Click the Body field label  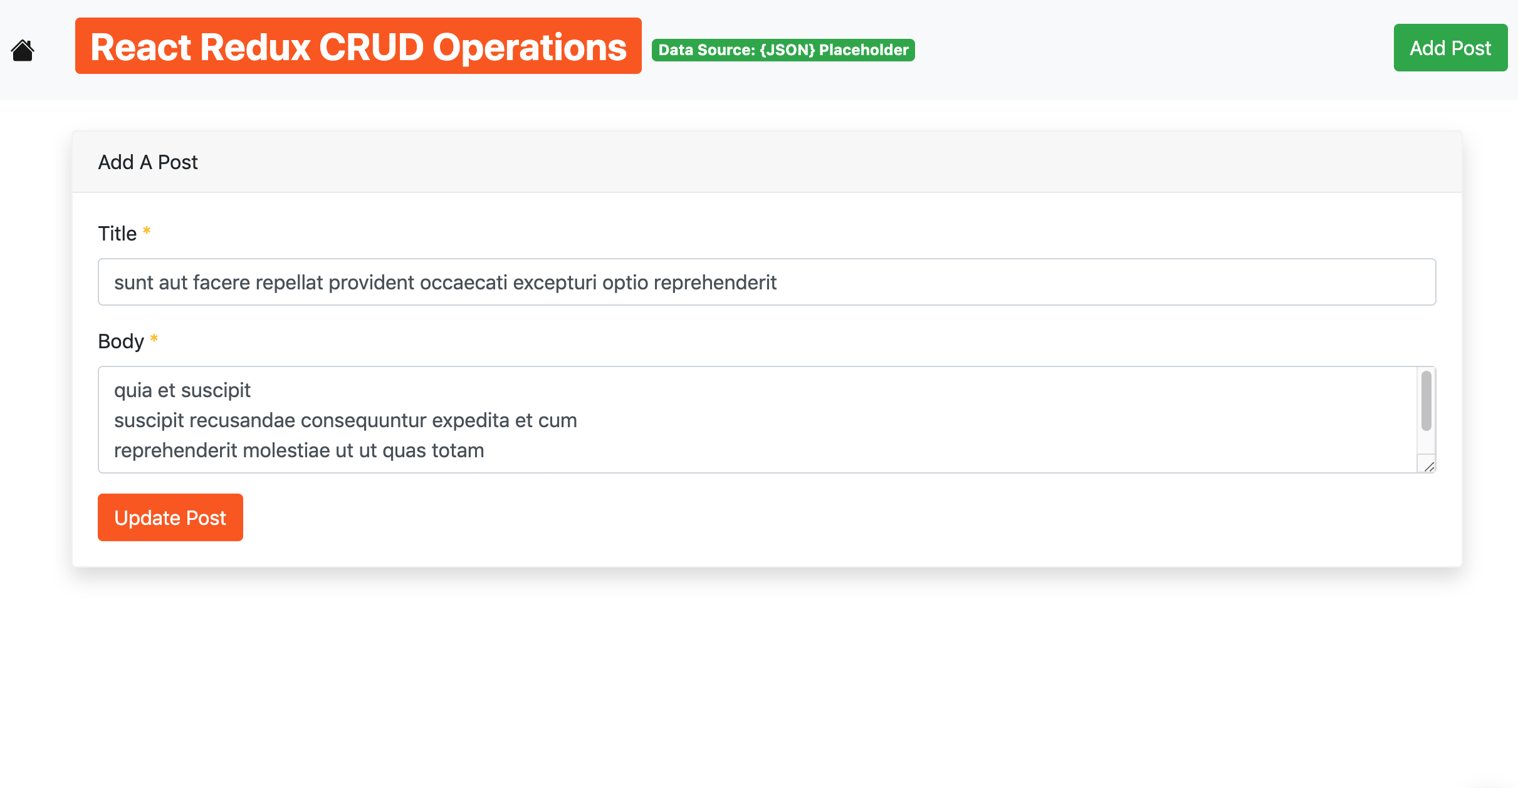(121, 341)
